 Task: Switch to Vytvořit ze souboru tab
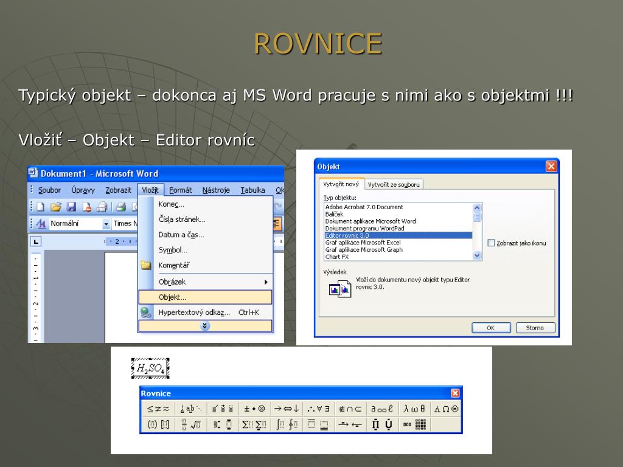point(394,185)
